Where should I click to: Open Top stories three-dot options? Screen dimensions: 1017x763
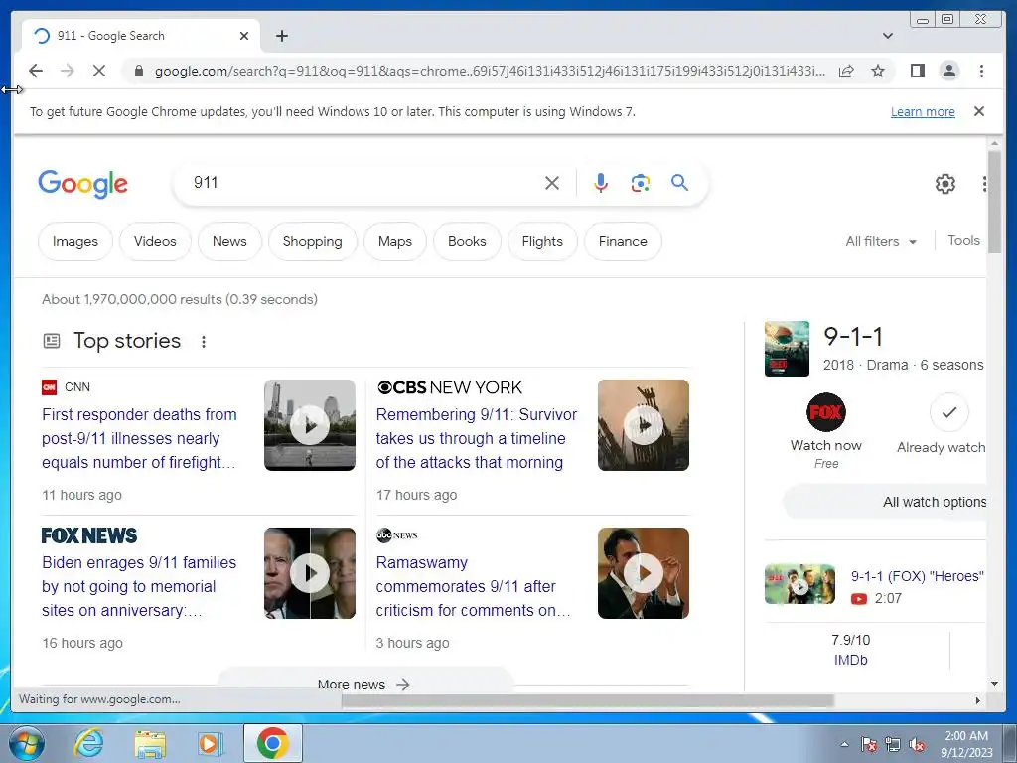[x=204, y=342]
